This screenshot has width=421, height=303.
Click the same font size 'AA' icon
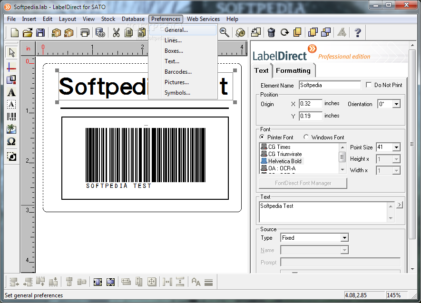point(196,282)
